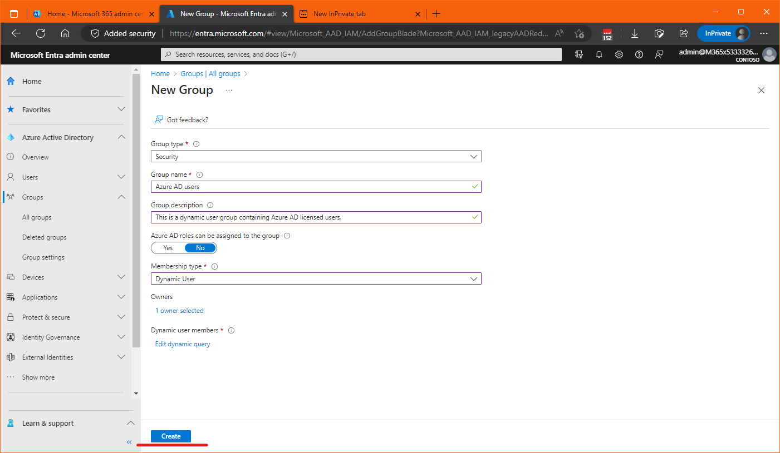Collapse sidebar using double chevron icon
Image resolution: width=780 pixels, height=453 pixels.
point(129,442)
